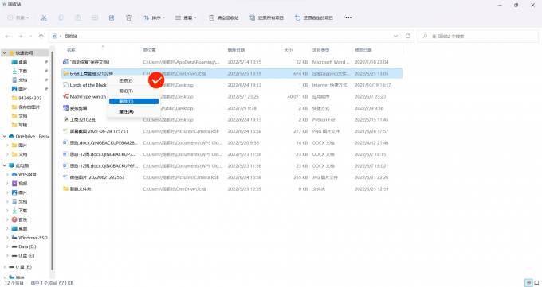The width and height of the screenshot is (542, 287).
Task: Click the Microsoft Word type cell
Action: point(331,62)
